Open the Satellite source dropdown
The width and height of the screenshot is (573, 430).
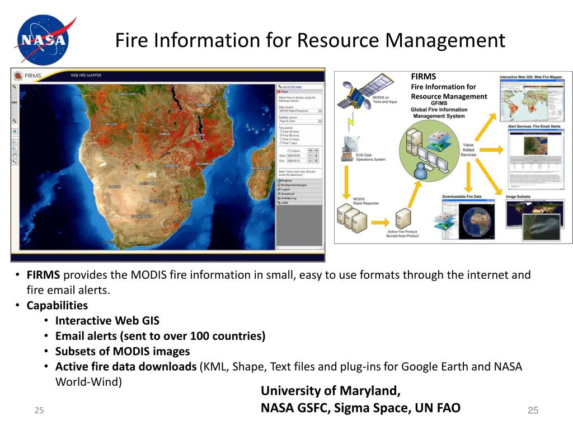pos(300,121)
